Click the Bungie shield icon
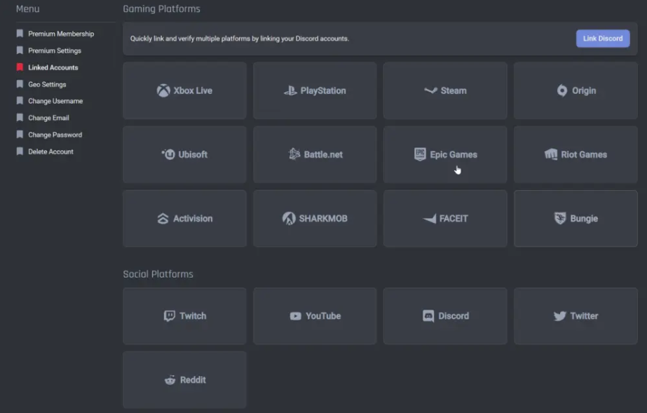Viewport: 647px width, 413px height. [x=560, y=218]
